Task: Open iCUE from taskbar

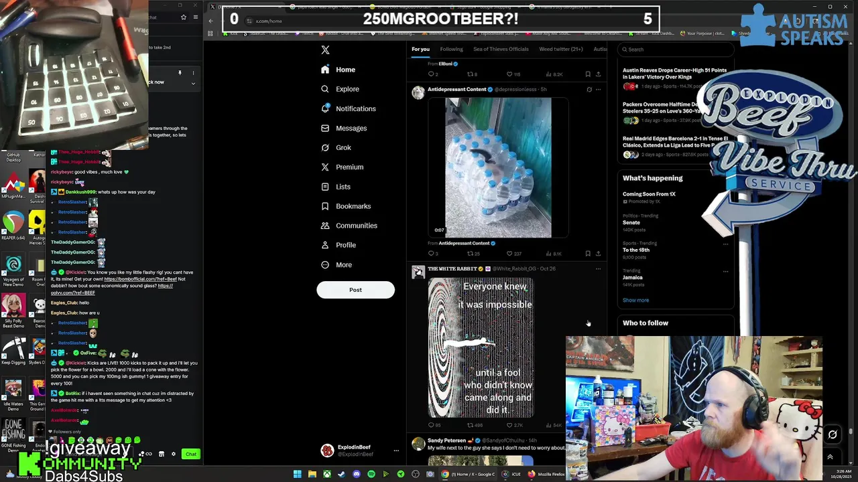Action: pyautogui.click(x=511, y=474)
